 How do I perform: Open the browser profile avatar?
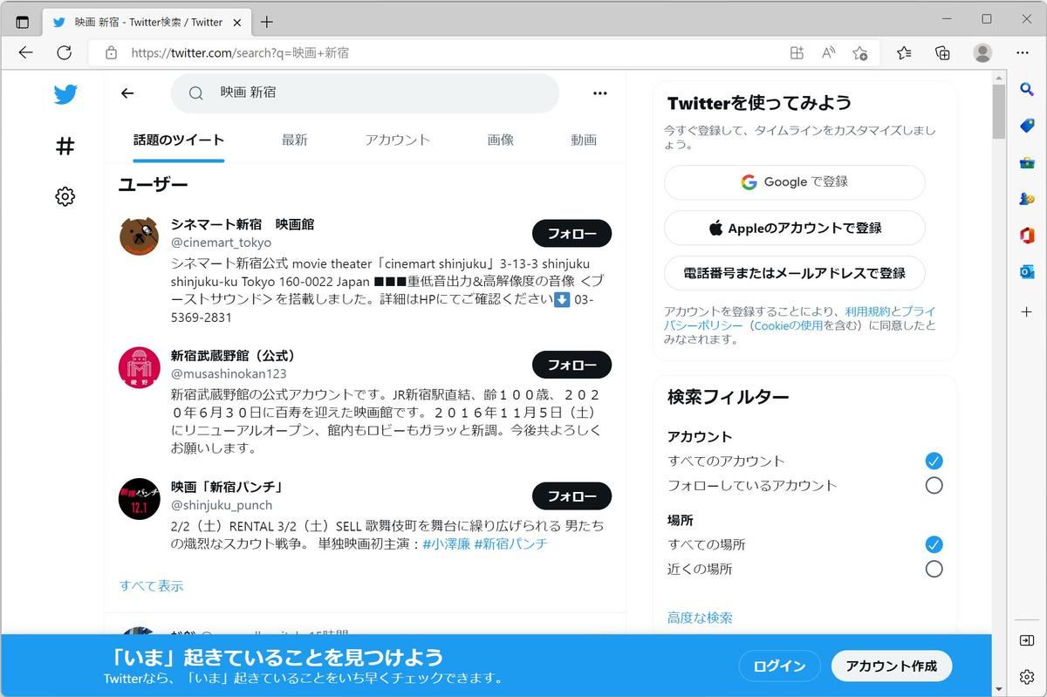click(x=982, y=52)
